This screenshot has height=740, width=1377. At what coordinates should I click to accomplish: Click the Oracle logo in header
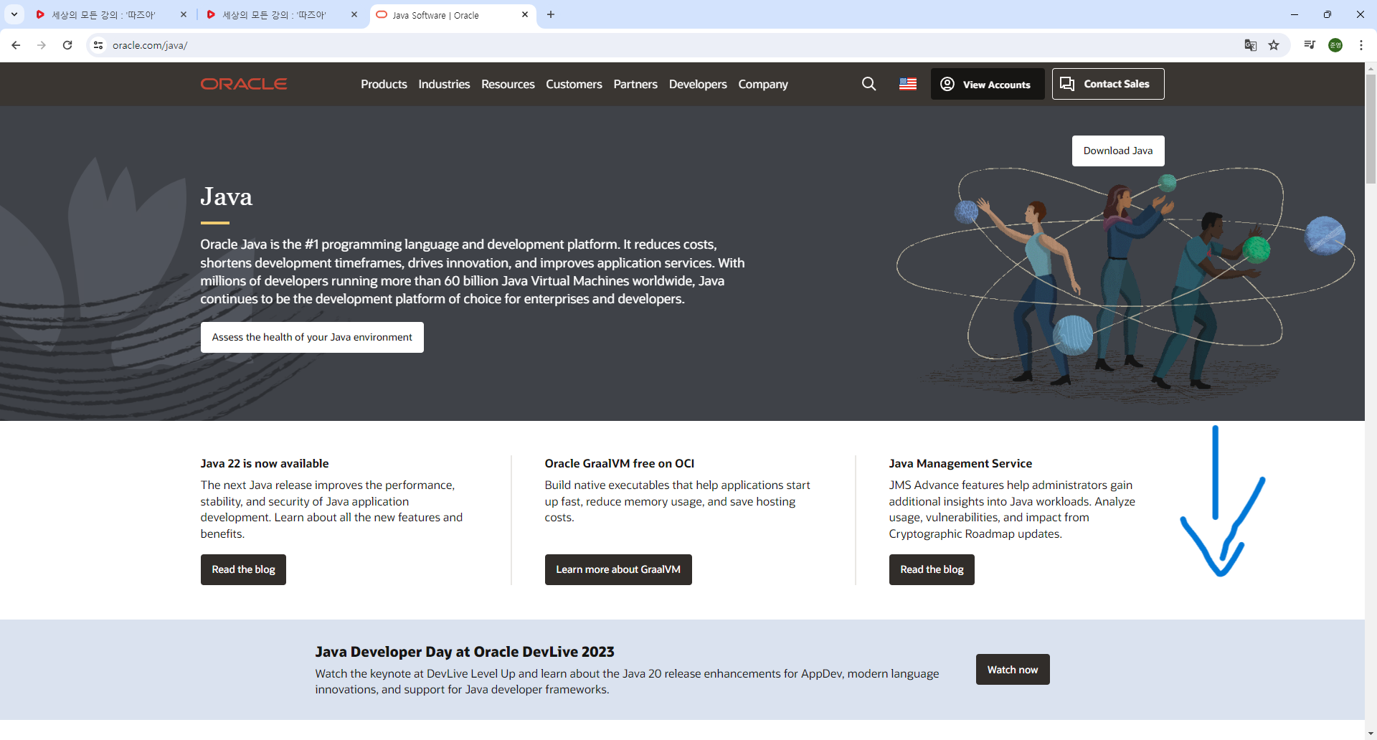point(244,84)
